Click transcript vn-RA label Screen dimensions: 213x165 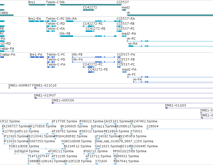click(x=133, y=44)
